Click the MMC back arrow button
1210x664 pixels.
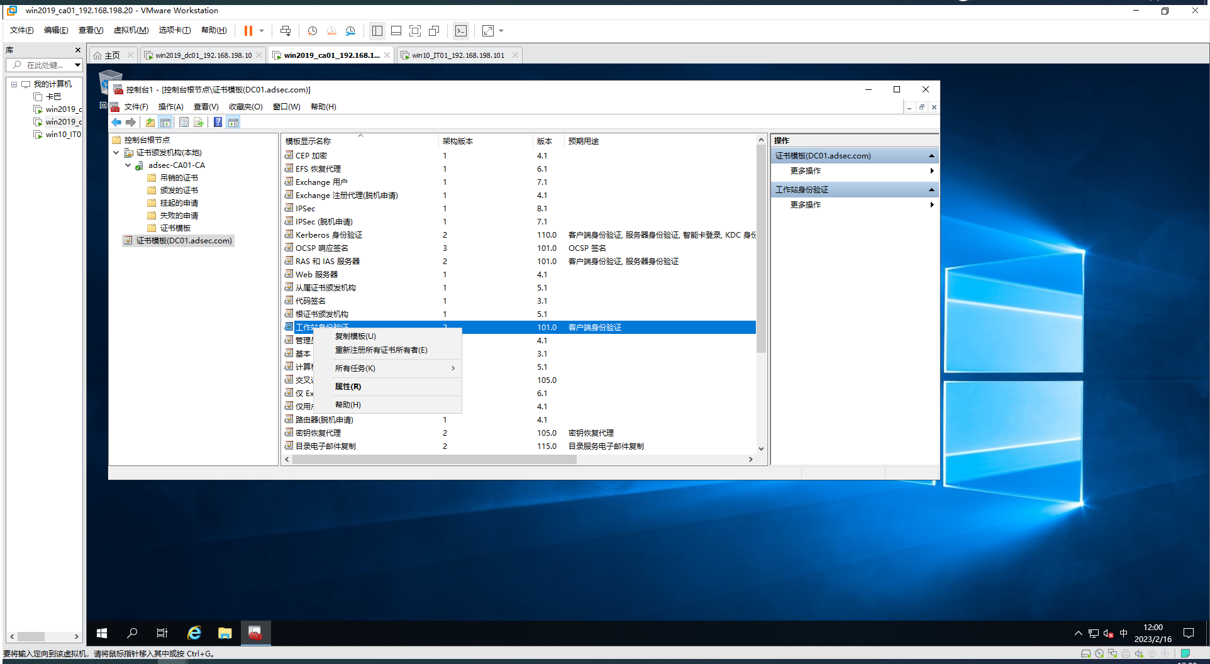pyautogui.click(x=116, y=123)
